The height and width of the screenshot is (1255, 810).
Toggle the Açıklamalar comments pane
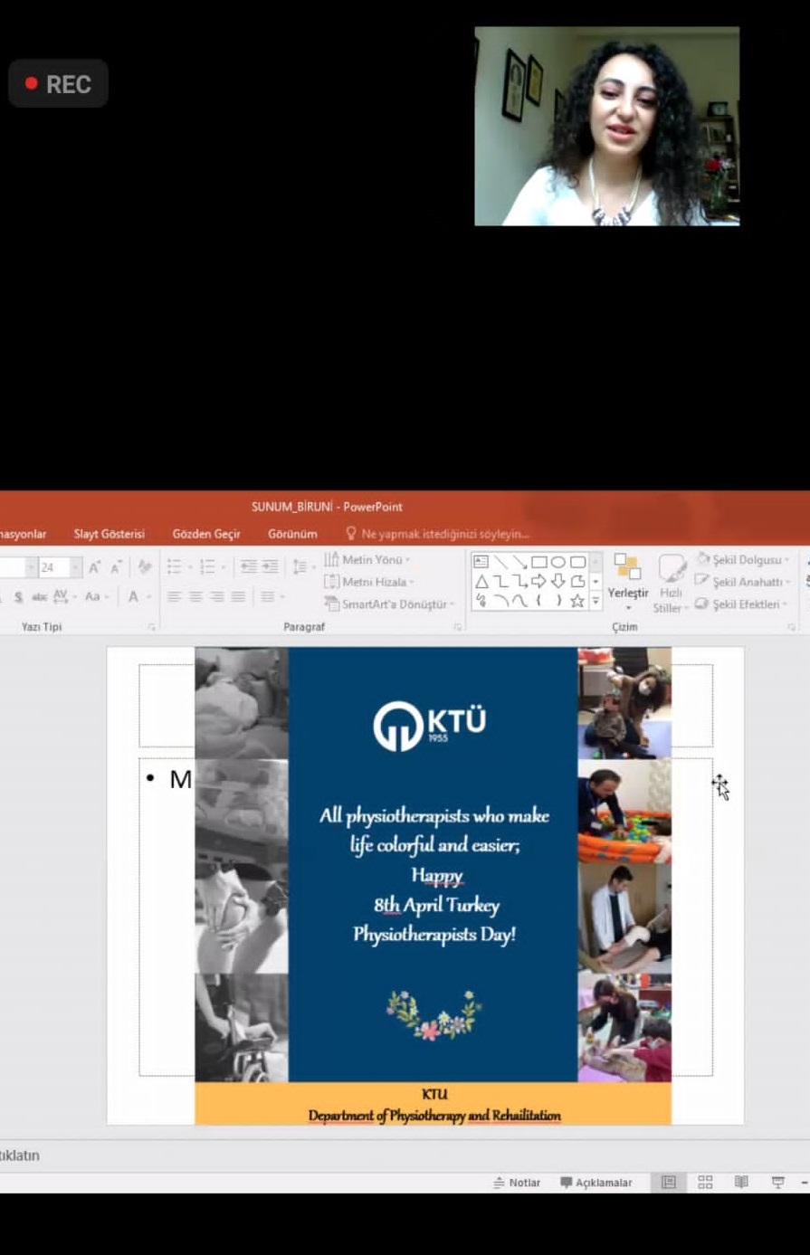coord(596,1183)
